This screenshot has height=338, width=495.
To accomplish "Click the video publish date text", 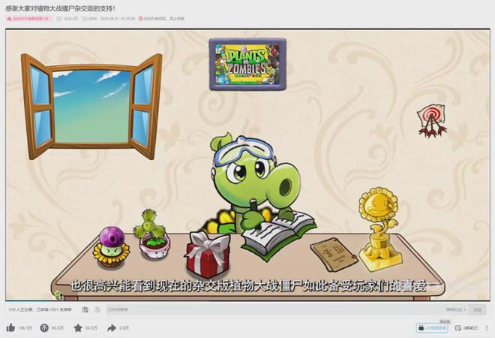I will click(118, 19).
